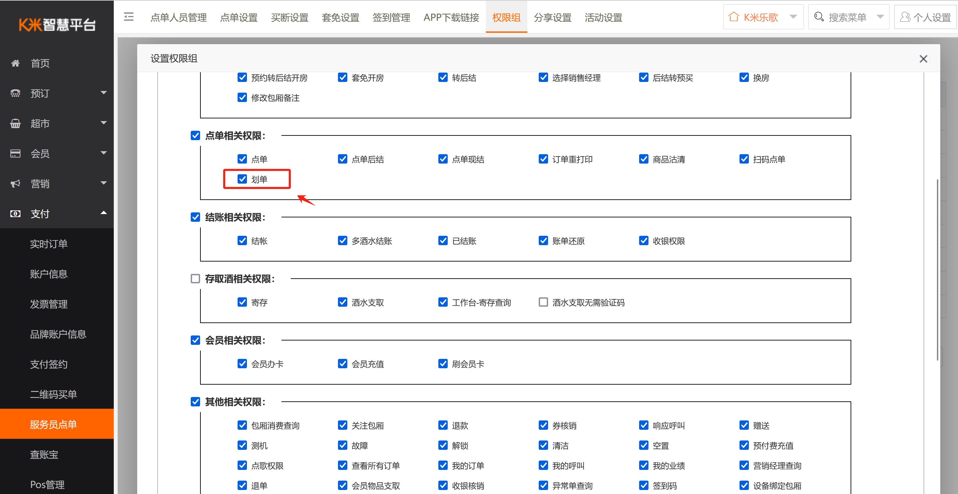Uncheck 工作台-寄存查询 permission
The width and height of the screenshot is (958, 494).
443,302
